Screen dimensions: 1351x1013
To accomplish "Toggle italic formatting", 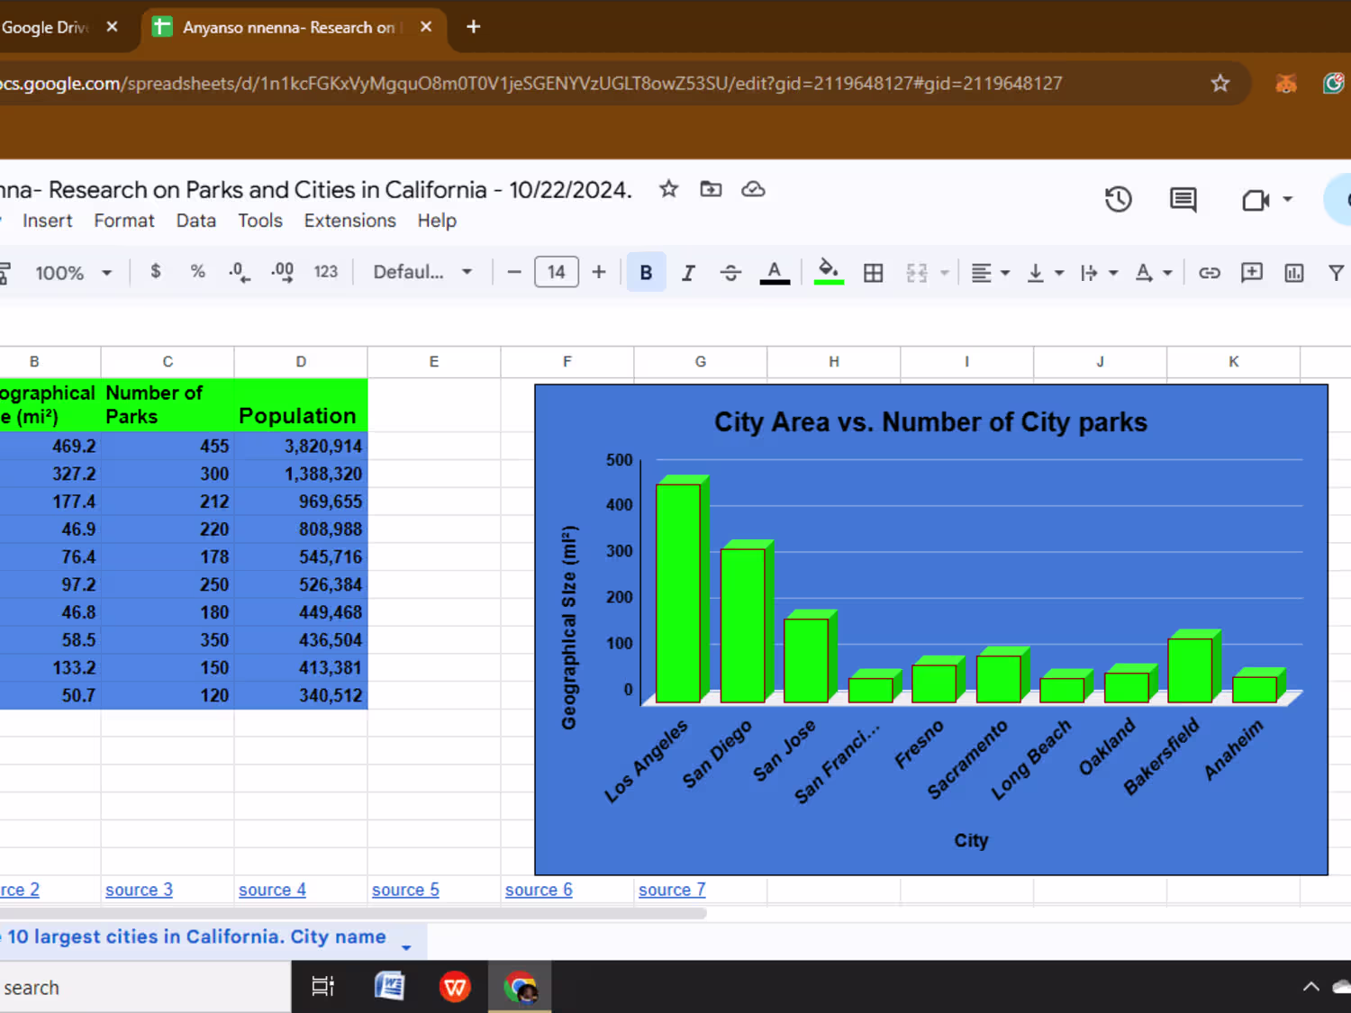I will click(x=688, y=273).
